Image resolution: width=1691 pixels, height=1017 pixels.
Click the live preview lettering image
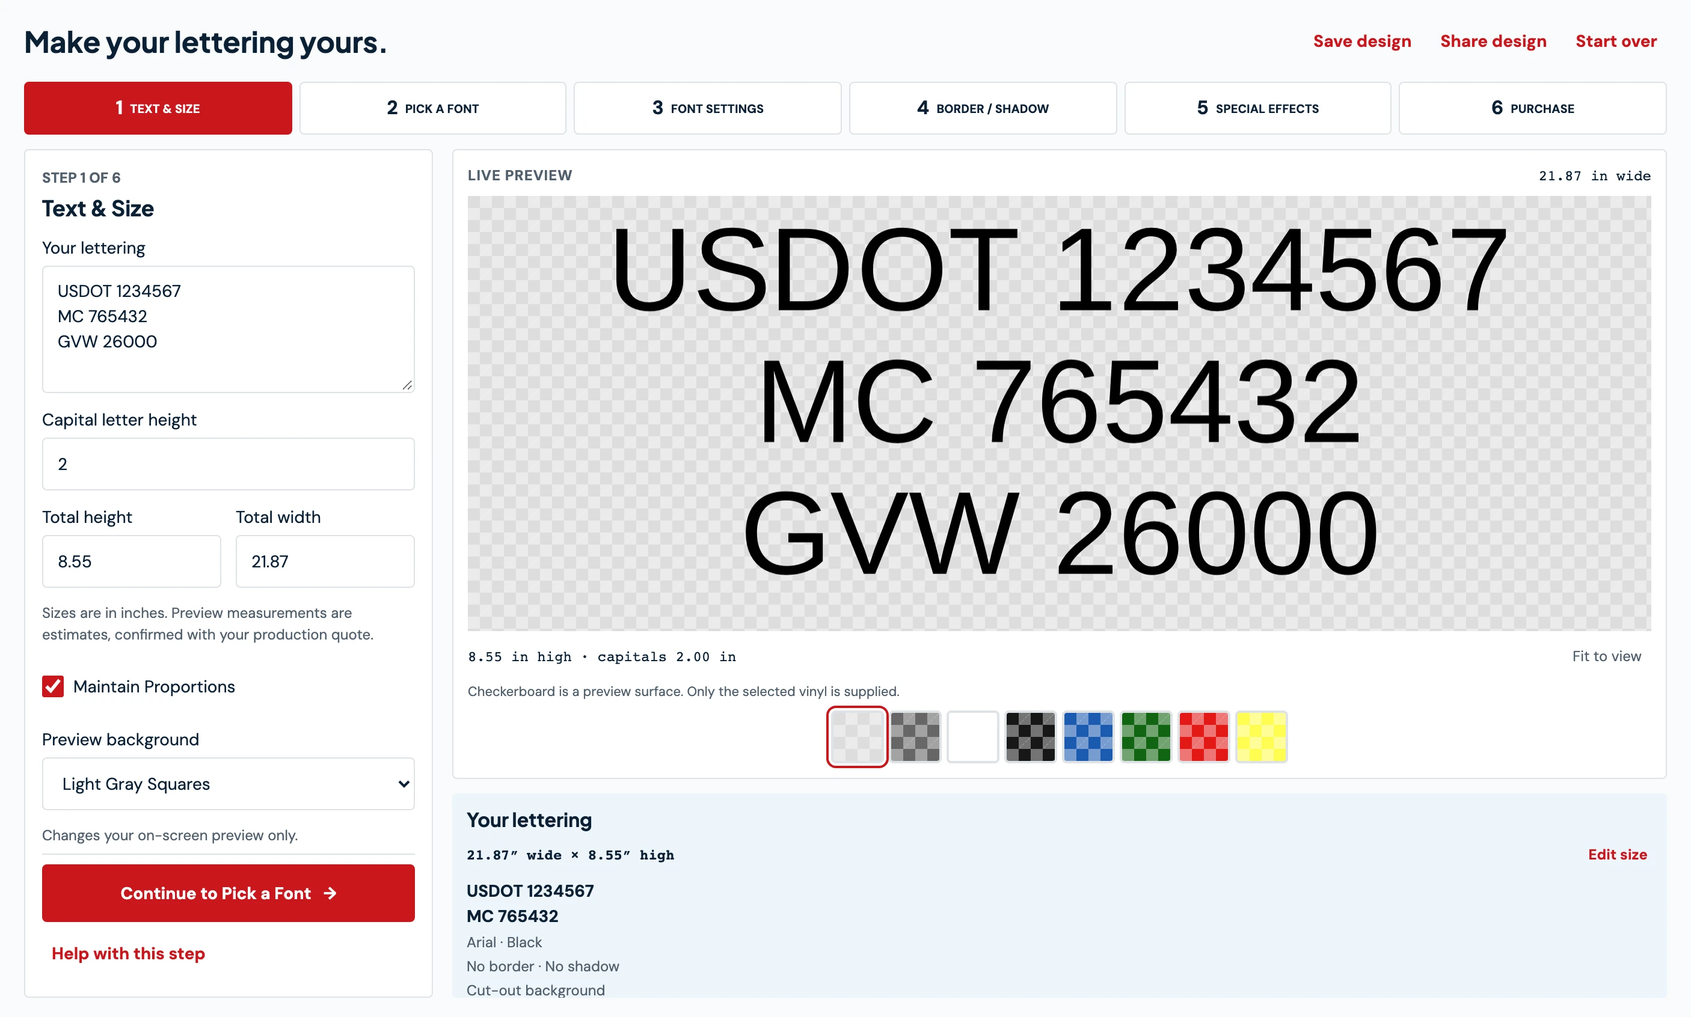pos(1059,412)
